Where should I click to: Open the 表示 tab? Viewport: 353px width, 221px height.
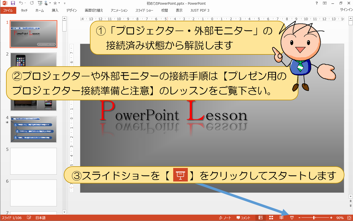(x=179, y=10)
